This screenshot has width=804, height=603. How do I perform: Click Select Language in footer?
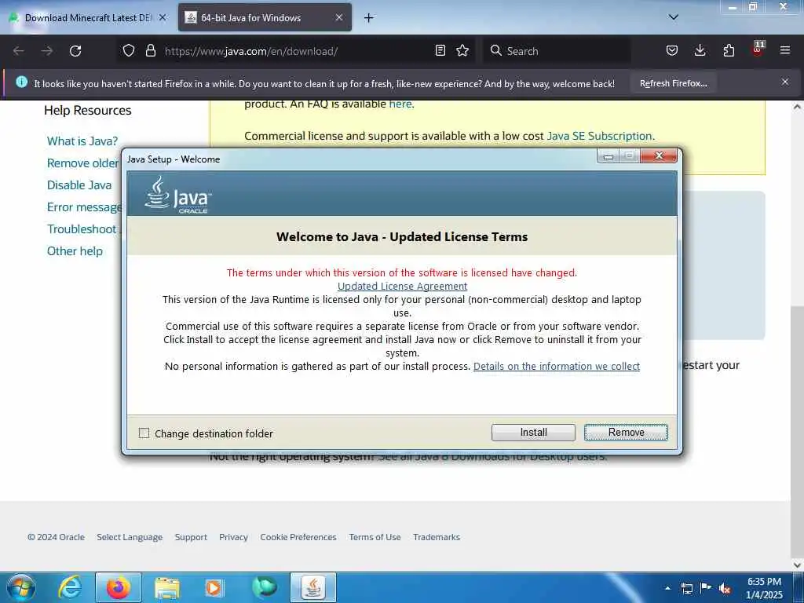coord(130,537)
